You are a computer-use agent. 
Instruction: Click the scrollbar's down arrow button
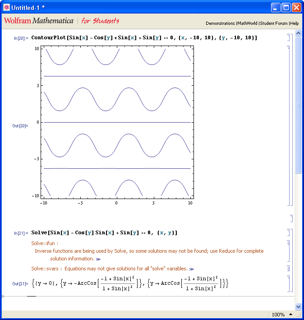click(x=298, y=306)
